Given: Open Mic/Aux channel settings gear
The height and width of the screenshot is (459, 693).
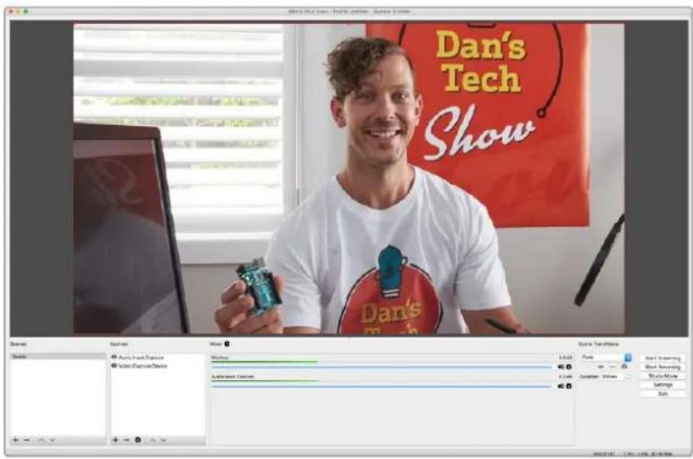Looking at the screenshot, I should [x=568, y=367].
